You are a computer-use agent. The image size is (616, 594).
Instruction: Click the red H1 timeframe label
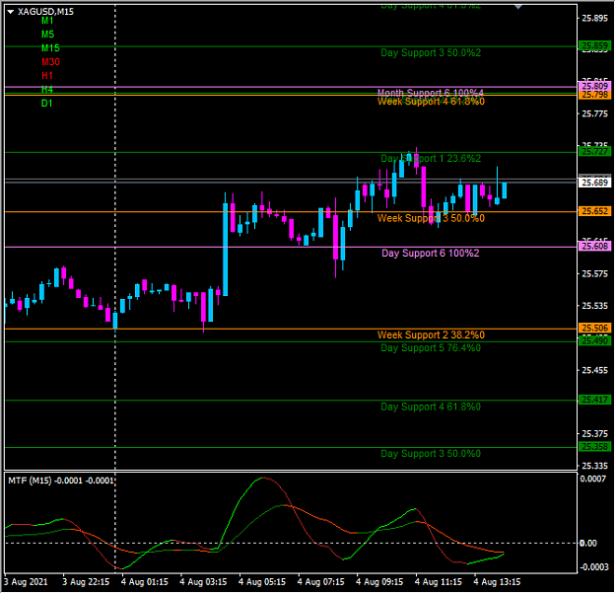[47, 76]
